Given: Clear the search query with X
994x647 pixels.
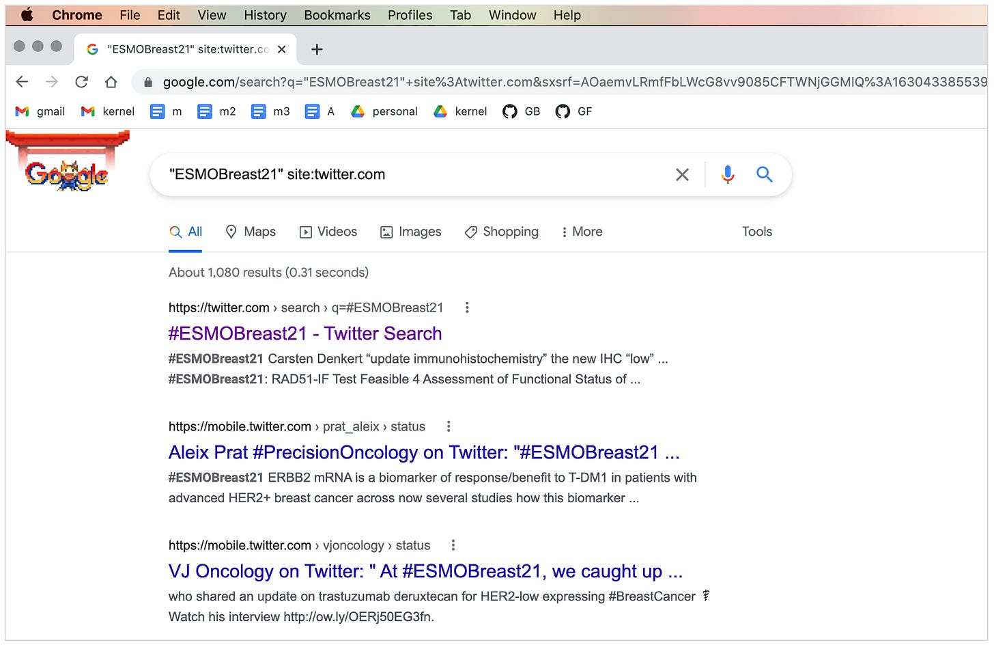Looking at the screenshot, I should click(x=682, y=175).
